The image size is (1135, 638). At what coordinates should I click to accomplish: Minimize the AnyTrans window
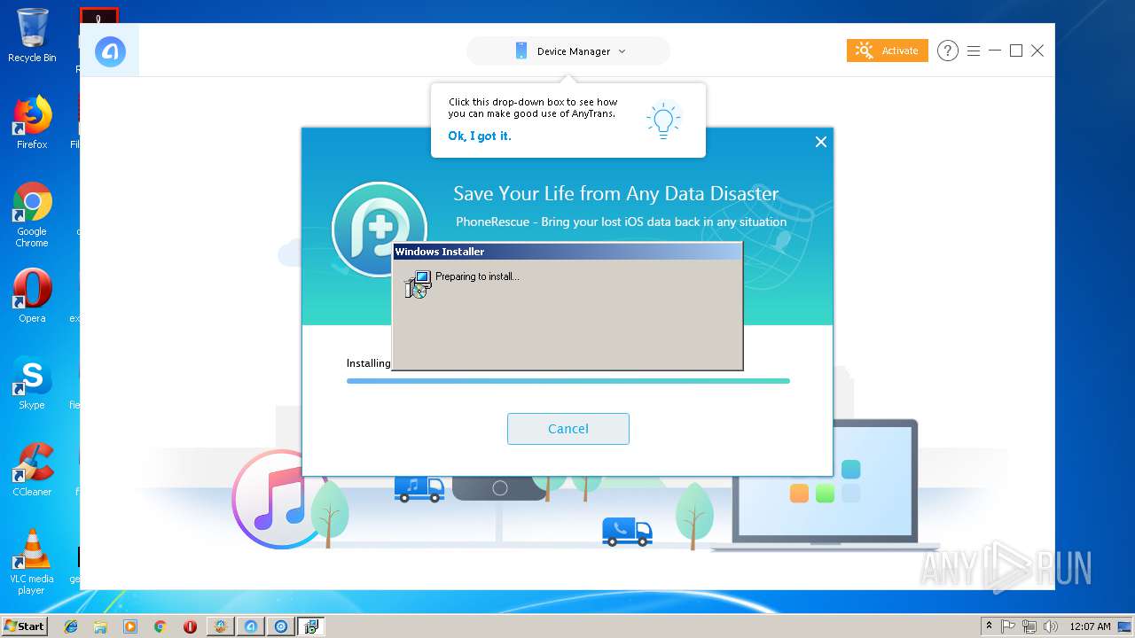[995, 51]
